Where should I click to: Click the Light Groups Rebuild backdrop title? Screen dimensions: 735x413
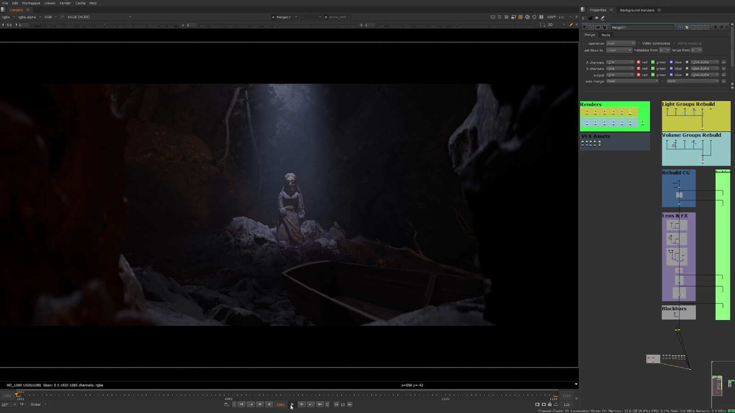click(688, 104)
